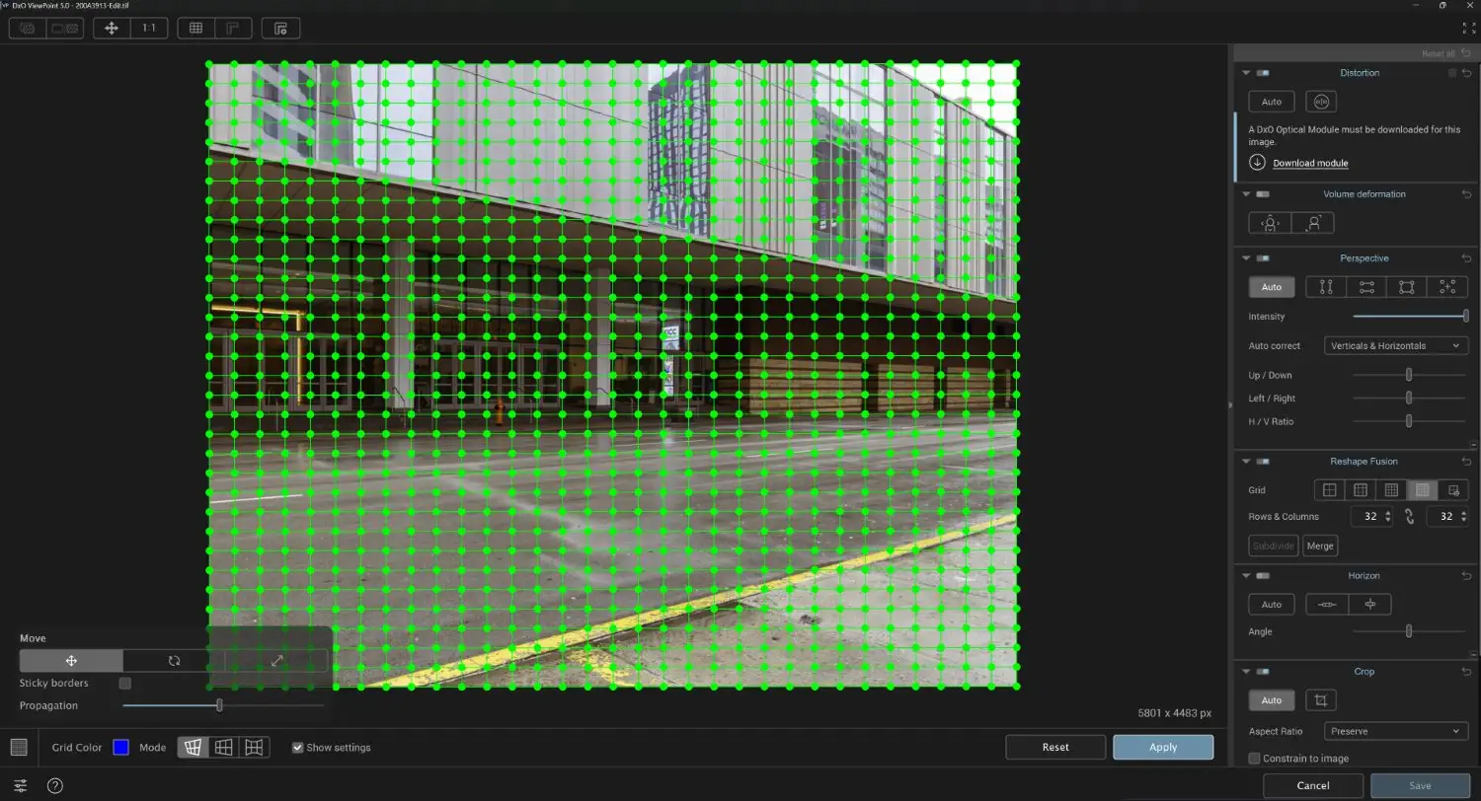
Task: Open the Auto correct dropdown
Action: pos(1395,345)
